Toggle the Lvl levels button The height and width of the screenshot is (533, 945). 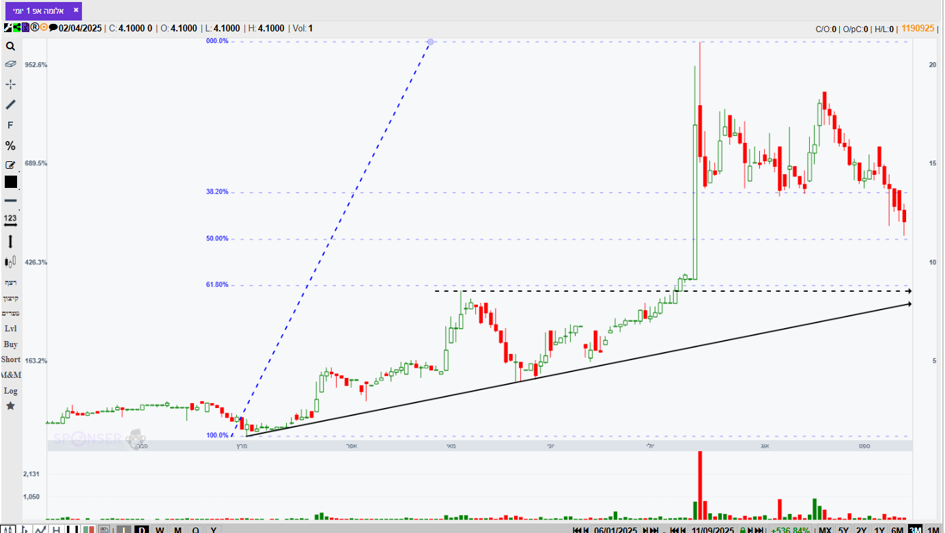(10, 329)
